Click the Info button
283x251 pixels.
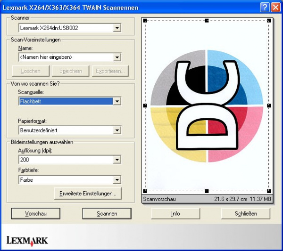175,213
